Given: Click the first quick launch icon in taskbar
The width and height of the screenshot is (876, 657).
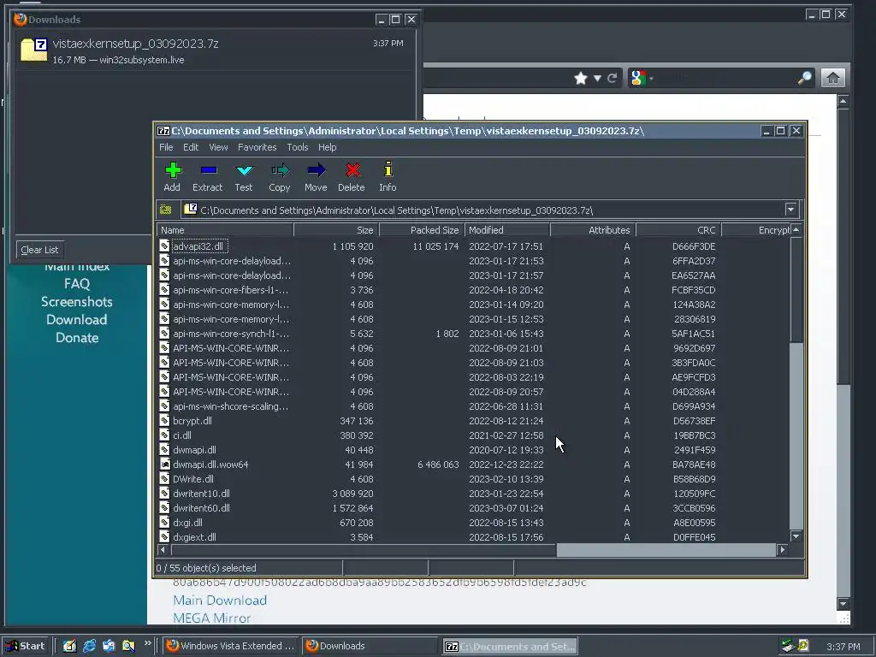Looking at the screenshot, I should (69, 646).
